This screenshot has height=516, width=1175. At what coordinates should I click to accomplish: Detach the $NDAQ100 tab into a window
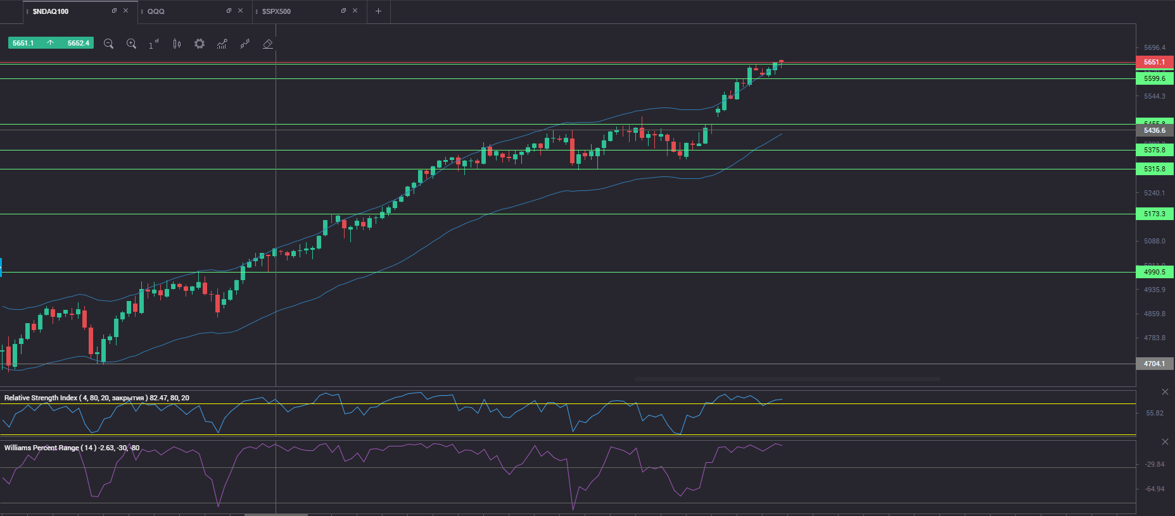coord(114,11)
